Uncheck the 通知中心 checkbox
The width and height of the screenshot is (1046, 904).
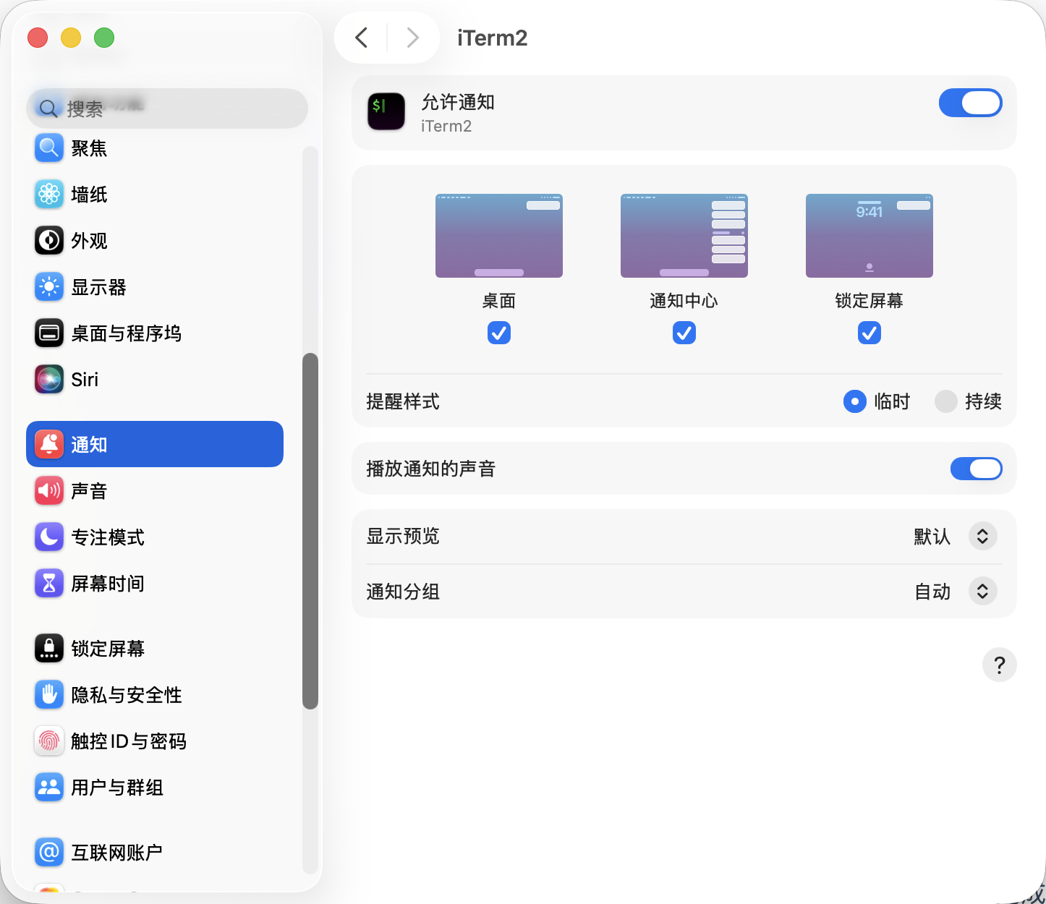tap(684, 333)
